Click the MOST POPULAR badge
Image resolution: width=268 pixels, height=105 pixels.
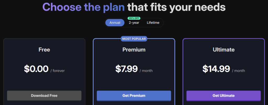tap(134, 39)
